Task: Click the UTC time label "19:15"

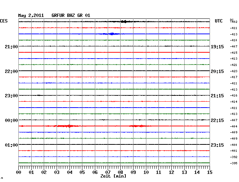Action: click(x=217, y=47)
